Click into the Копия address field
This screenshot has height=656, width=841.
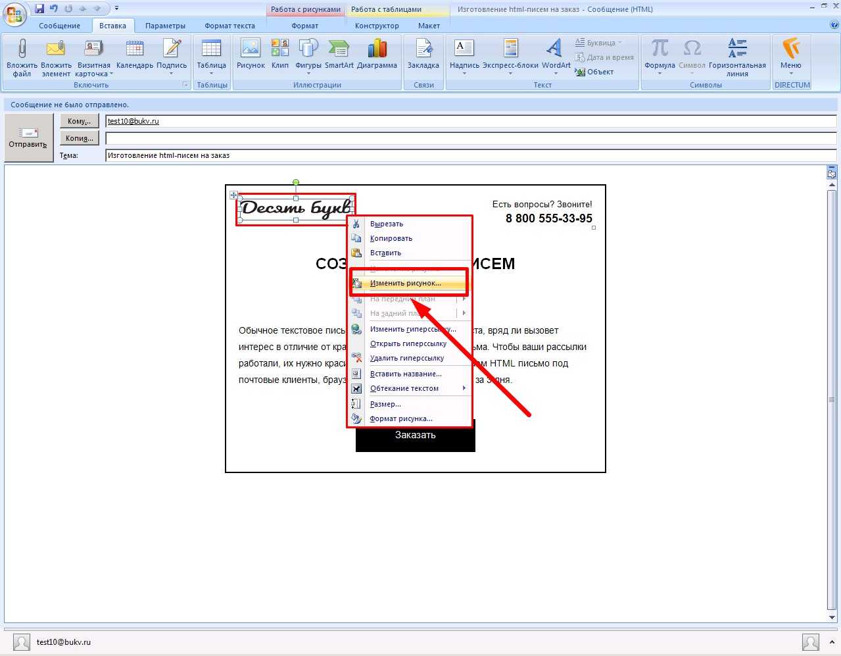(x=470, y=138)
